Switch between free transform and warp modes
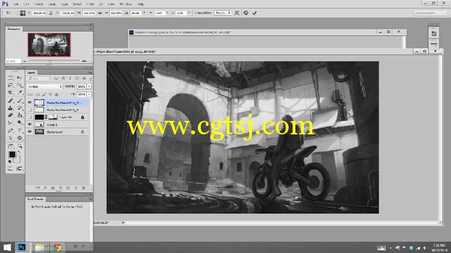451x253 pixels. pos(237,13)
